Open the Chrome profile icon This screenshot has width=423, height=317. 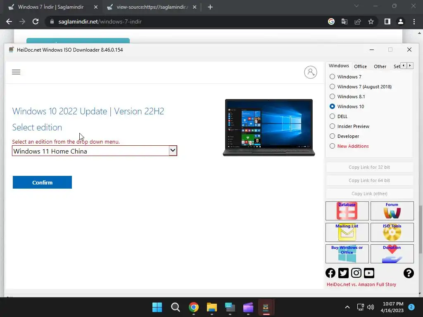click(x=401, y=21)
